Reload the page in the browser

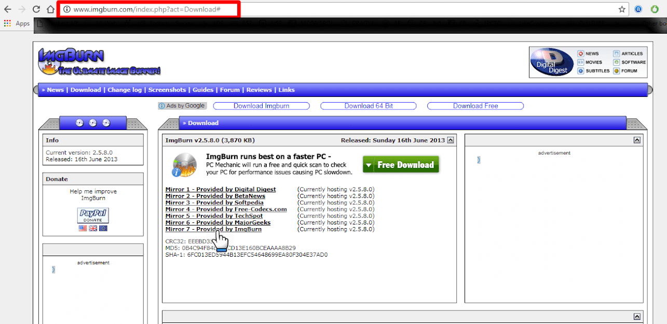pos(36,9)
